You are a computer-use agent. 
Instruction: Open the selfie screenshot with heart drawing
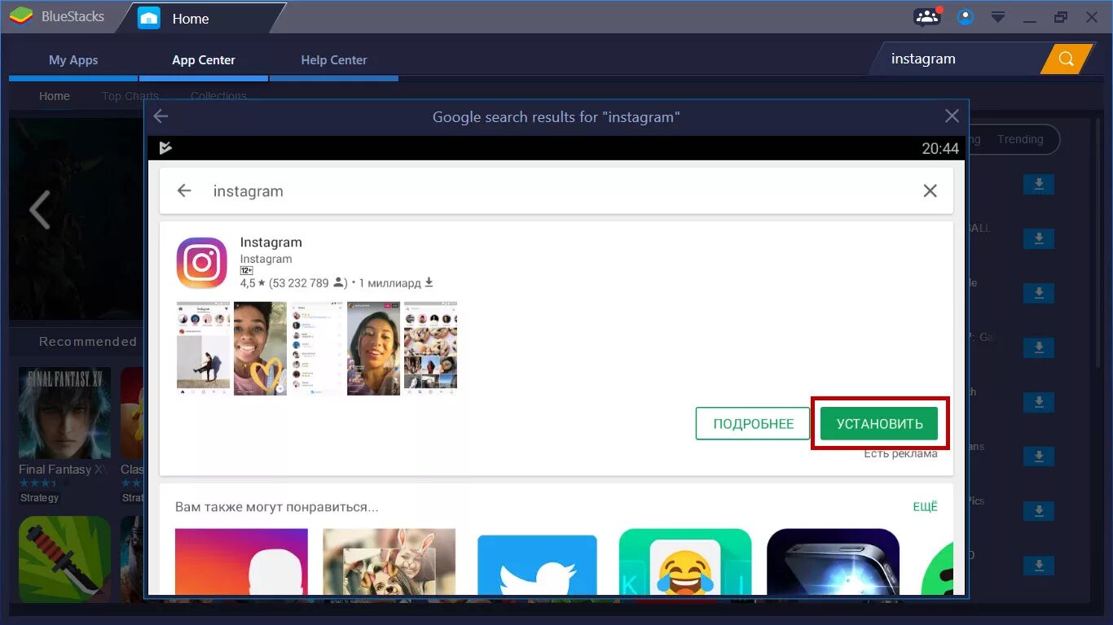tap(260, 348)
